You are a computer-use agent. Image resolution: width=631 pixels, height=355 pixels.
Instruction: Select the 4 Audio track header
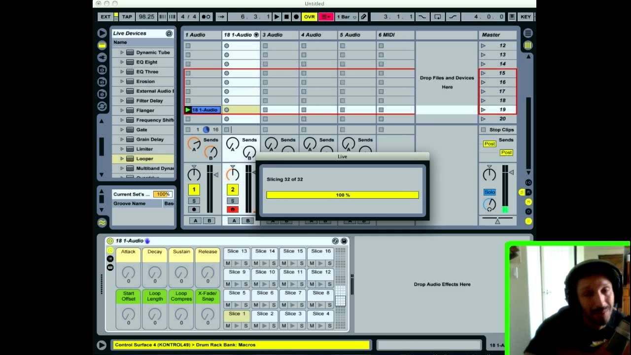[x=318, y=35]
